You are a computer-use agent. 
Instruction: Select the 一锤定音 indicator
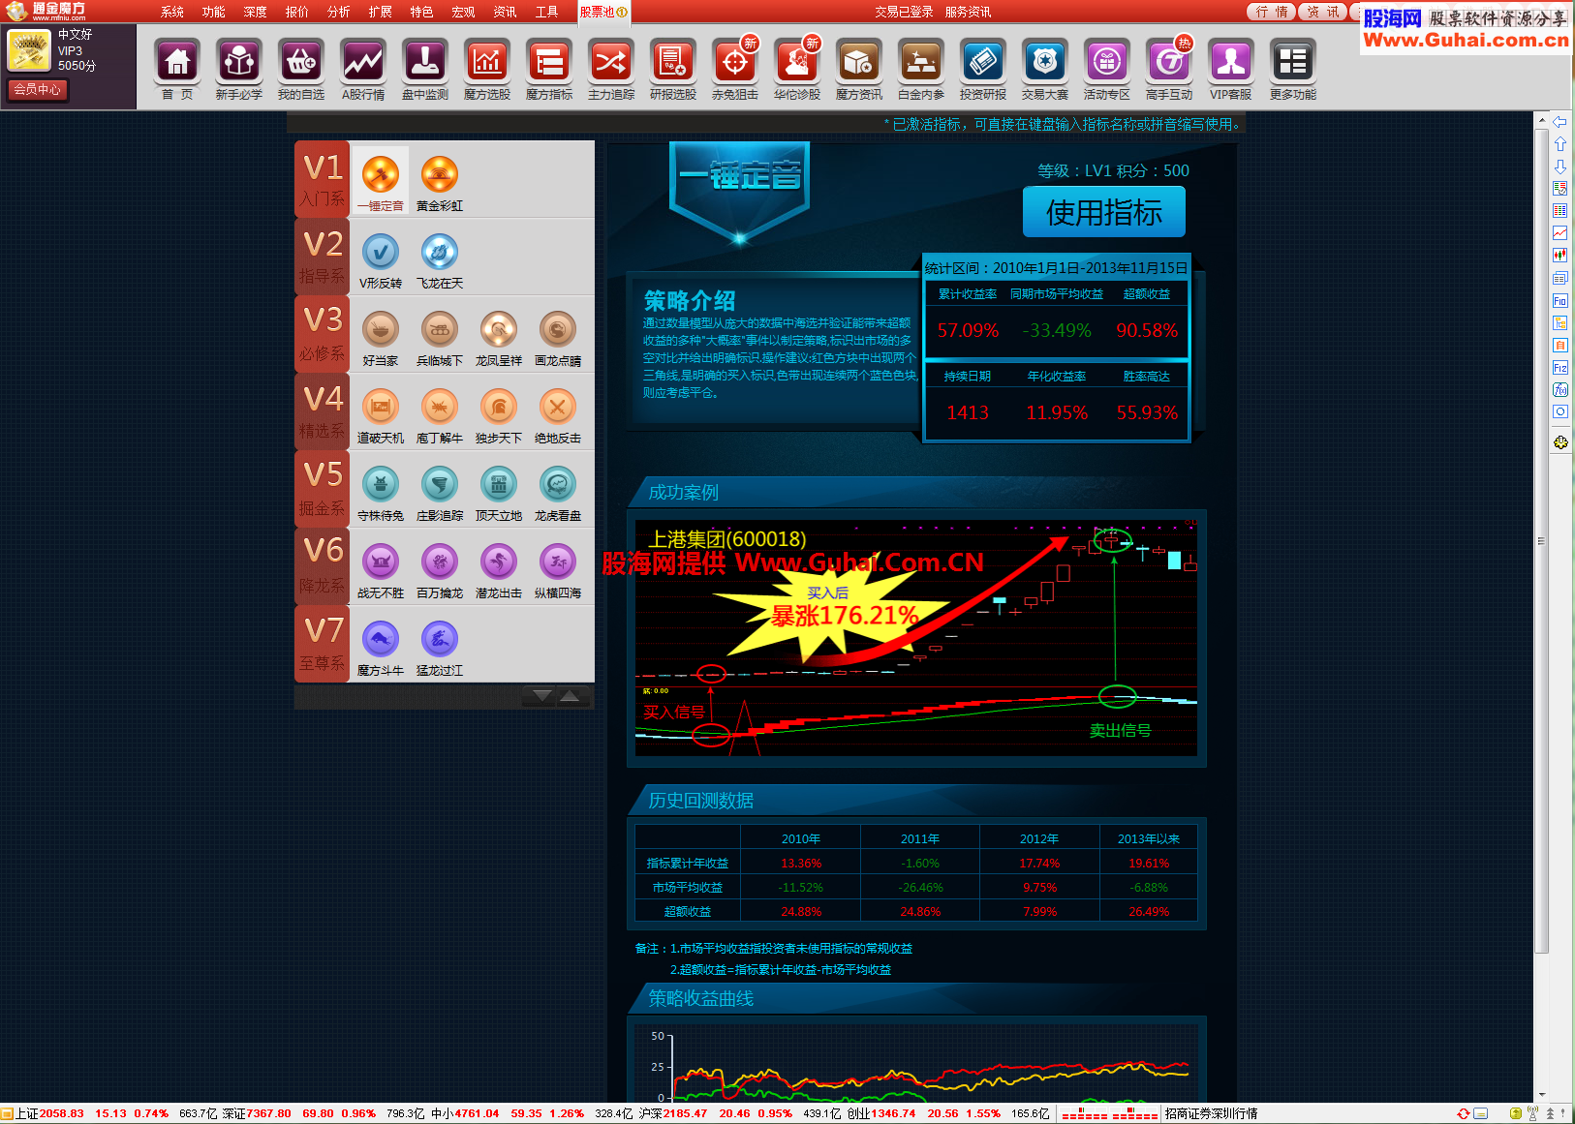point(381,182)
